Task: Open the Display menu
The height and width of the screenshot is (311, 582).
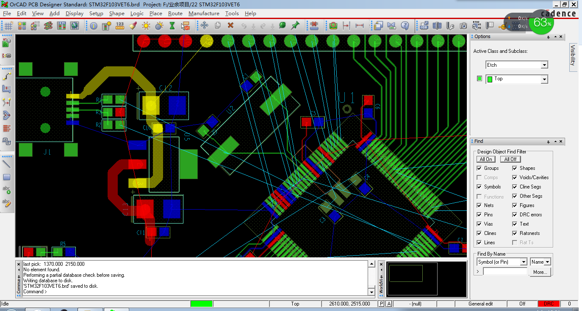Action: [x=75, y=13]
